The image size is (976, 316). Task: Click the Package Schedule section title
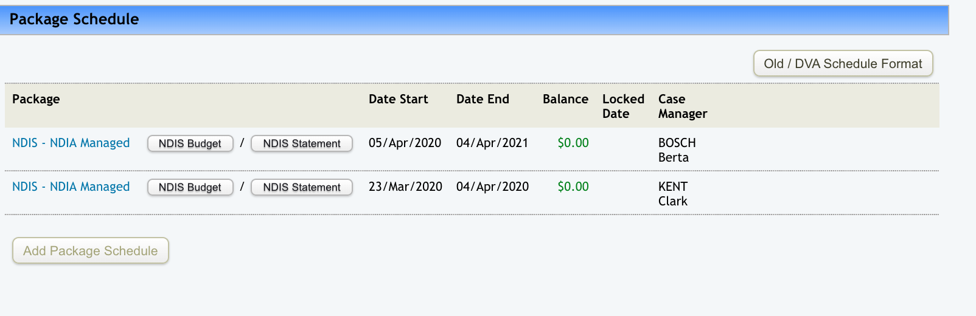coord(74,19)
